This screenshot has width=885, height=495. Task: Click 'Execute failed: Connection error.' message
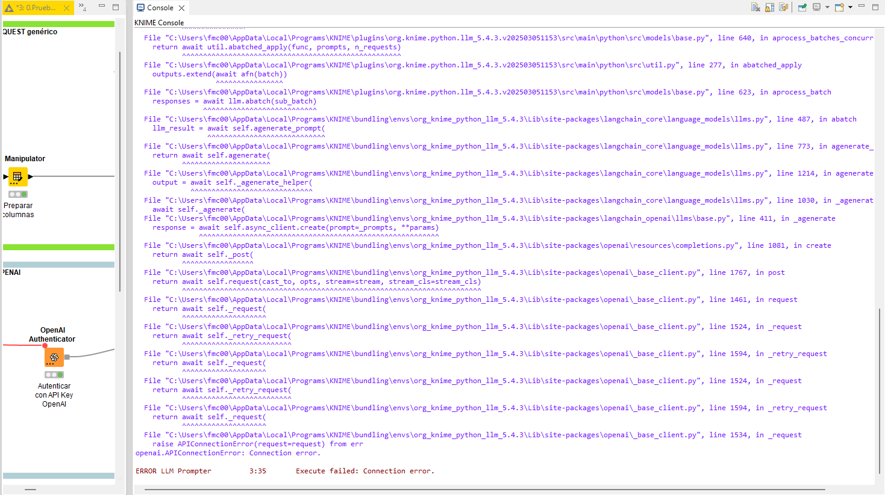coord(365,471)
